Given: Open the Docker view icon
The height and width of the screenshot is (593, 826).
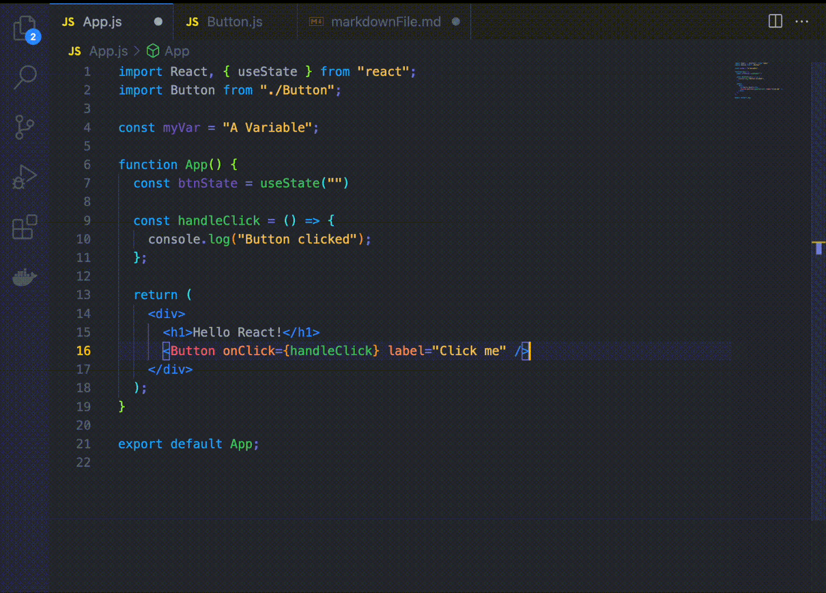Looking at the screenshot, I should [x=25, y=277].
